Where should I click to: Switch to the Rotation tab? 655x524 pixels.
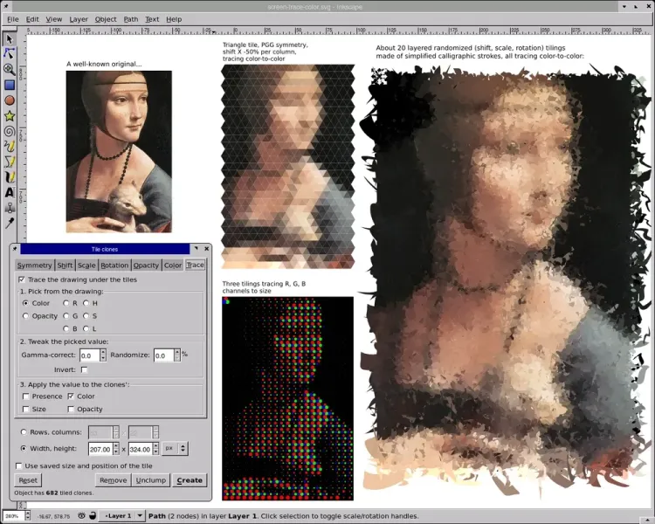point(114,265)
